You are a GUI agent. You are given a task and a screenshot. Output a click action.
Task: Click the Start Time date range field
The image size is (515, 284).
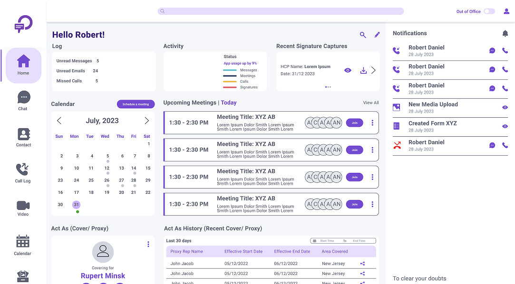(x=327, y=241)
